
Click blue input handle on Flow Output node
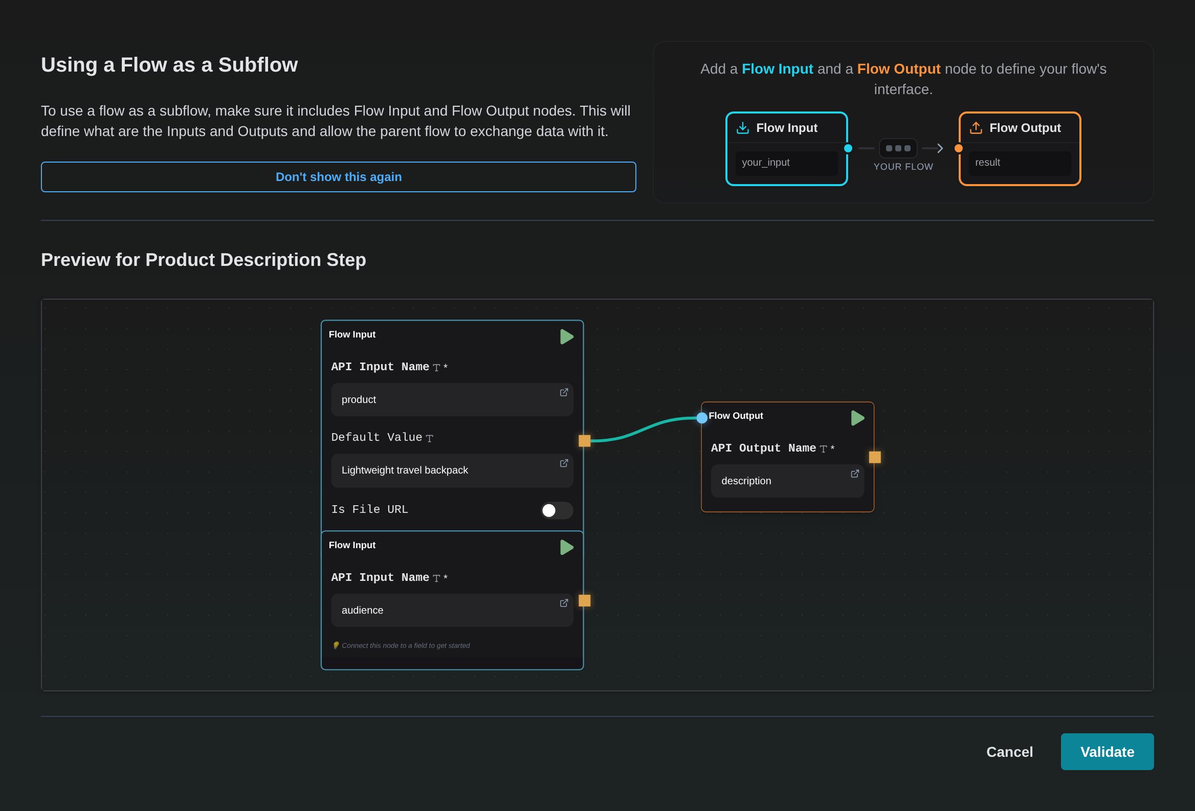coord(702,418)
